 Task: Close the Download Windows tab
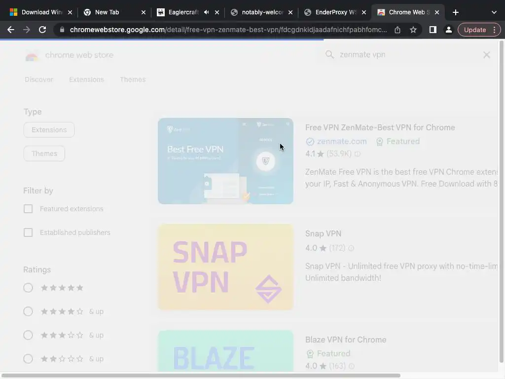[70, 12]
